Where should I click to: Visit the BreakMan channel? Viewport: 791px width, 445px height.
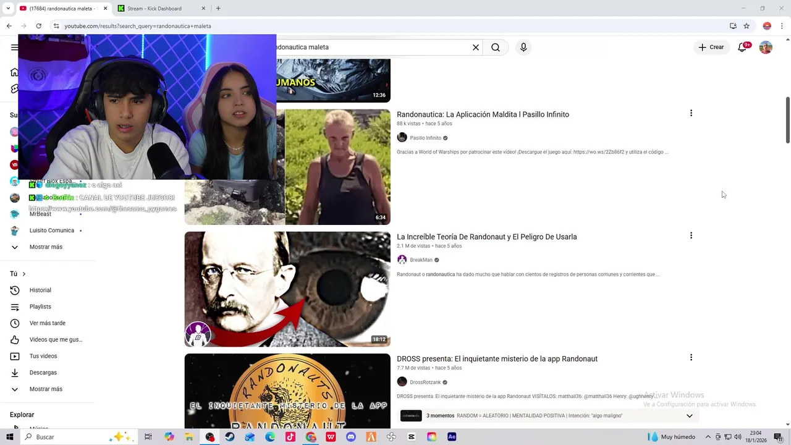pos(421,260)
